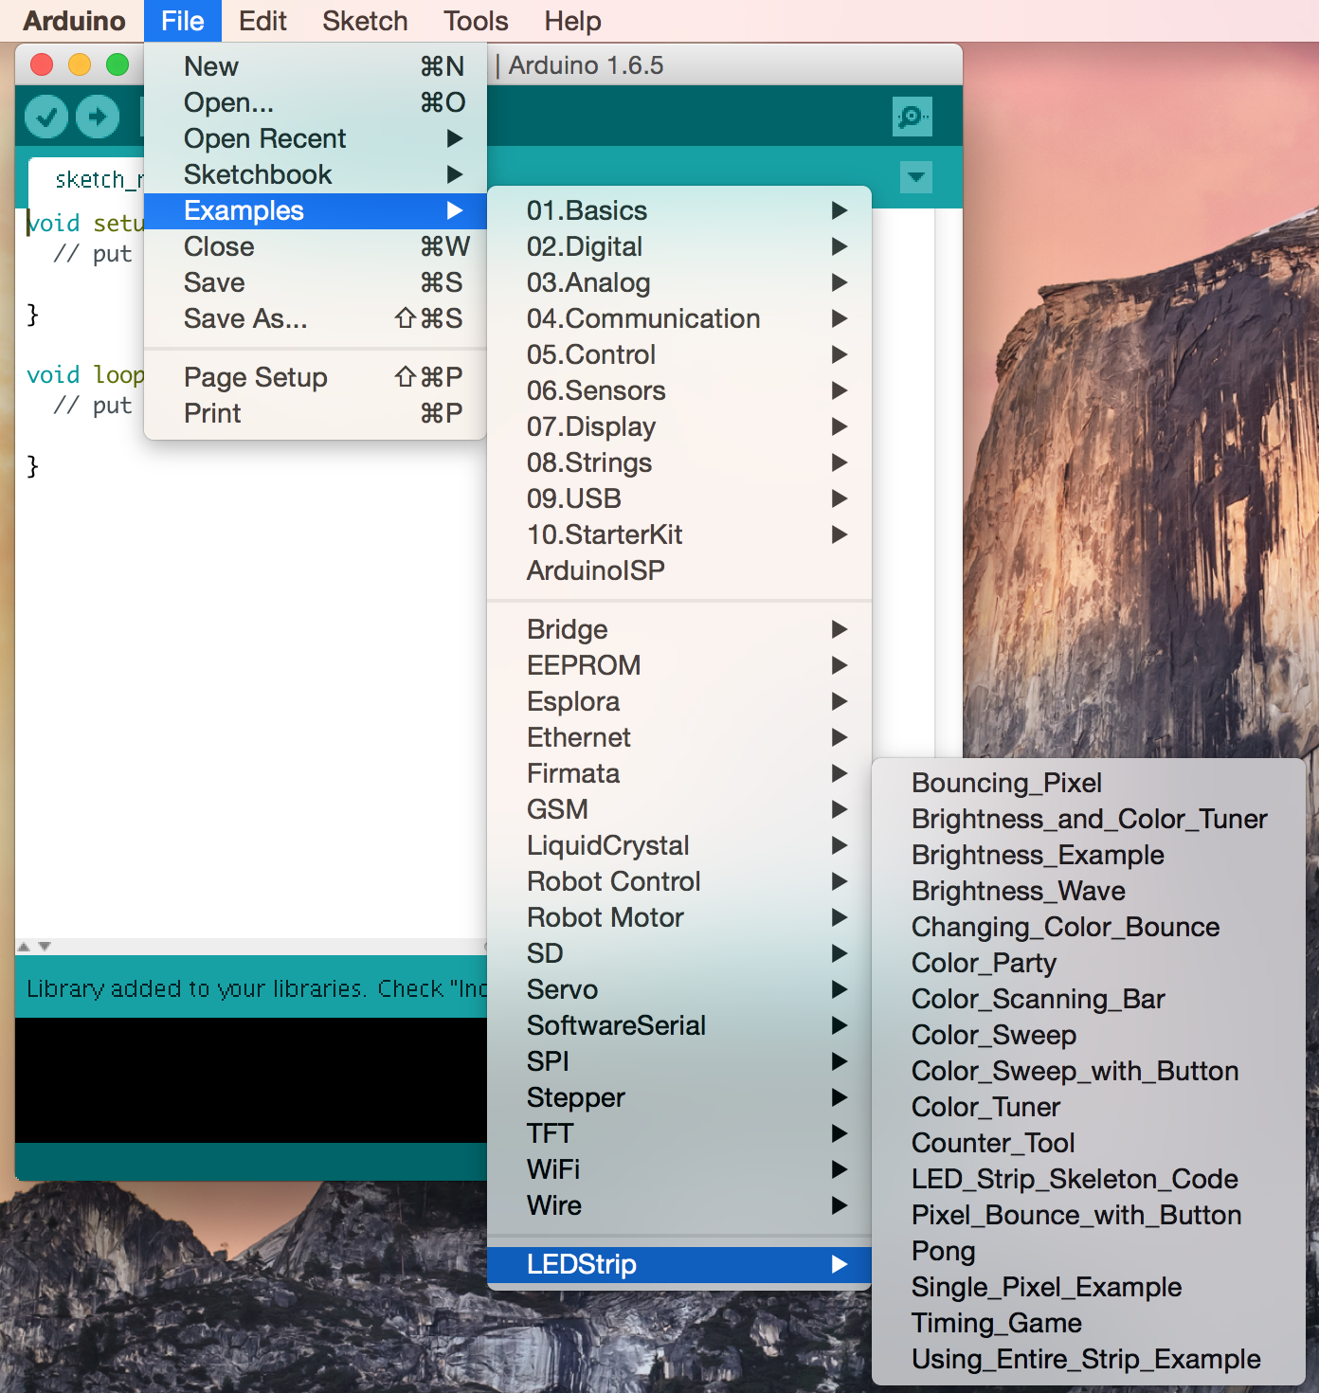Expand the 04.Communication examples submenu
This screenshot has width=1319, height=1393.
679,318
